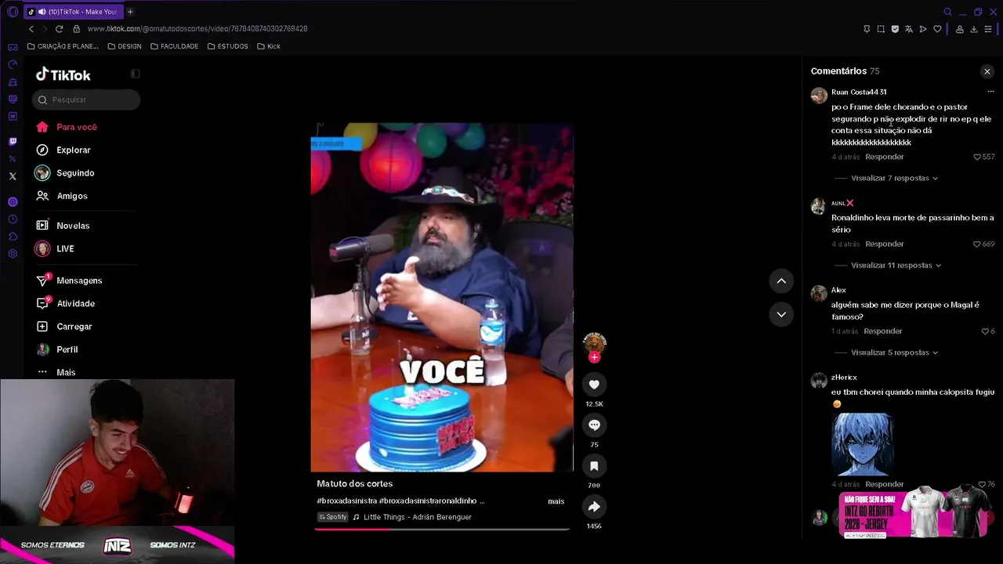This screenshot has height=564, width=1003.
Task: Open the image in zHericx's comment
Action: click(x=862, y=444)
